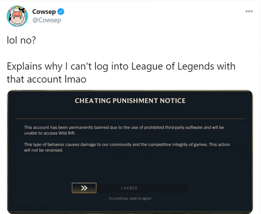Click the 'Explains why I can't log' line
Viewport: 261px width, 214px height.
pyautogui.click(x=121, y=66)
